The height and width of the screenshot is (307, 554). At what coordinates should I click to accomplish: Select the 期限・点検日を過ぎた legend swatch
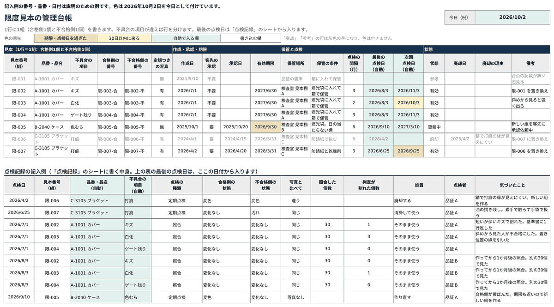click(x=65, y=38)
